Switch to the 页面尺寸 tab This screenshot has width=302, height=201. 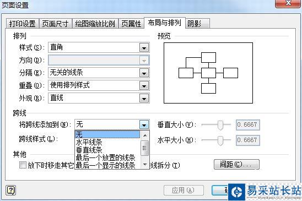[56, 24]
